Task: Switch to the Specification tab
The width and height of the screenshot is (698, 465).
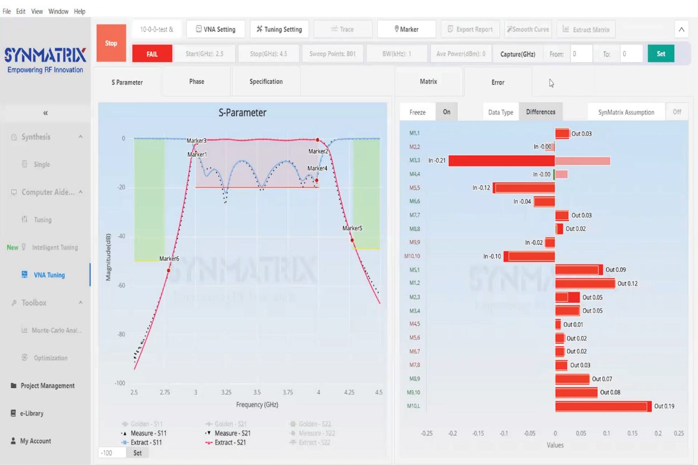Action: click(266, 81)
